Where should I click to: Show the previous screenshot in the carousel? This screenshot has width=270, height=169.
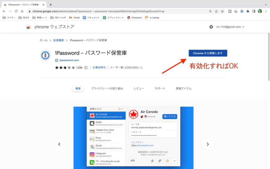coord(59,144)
